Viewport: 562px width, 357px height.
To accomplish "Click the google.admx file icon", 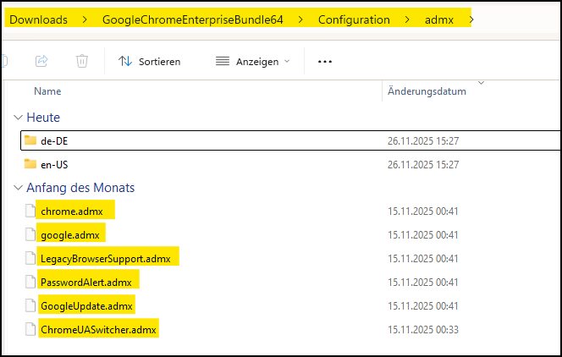I will [30, 234].
